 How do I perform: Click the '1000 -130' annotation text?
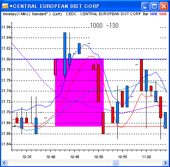click(104, 26)
